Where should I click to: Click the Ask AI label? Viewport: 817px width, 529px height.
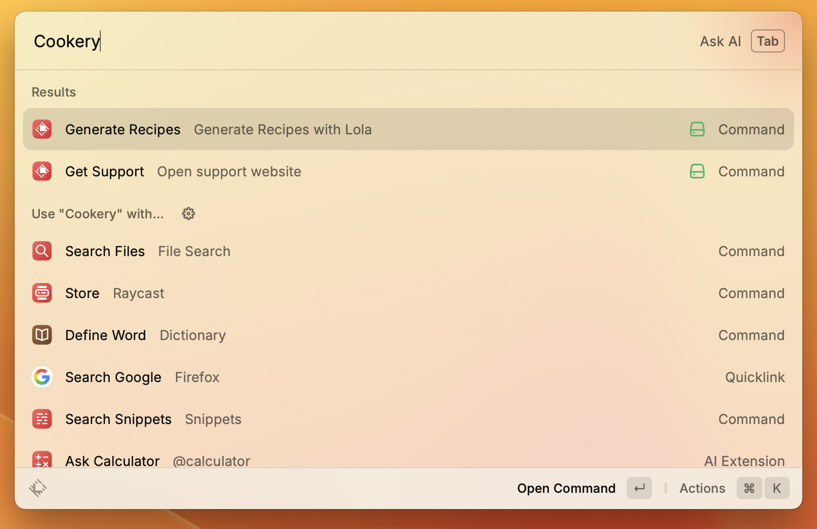(x=720, y=41)
